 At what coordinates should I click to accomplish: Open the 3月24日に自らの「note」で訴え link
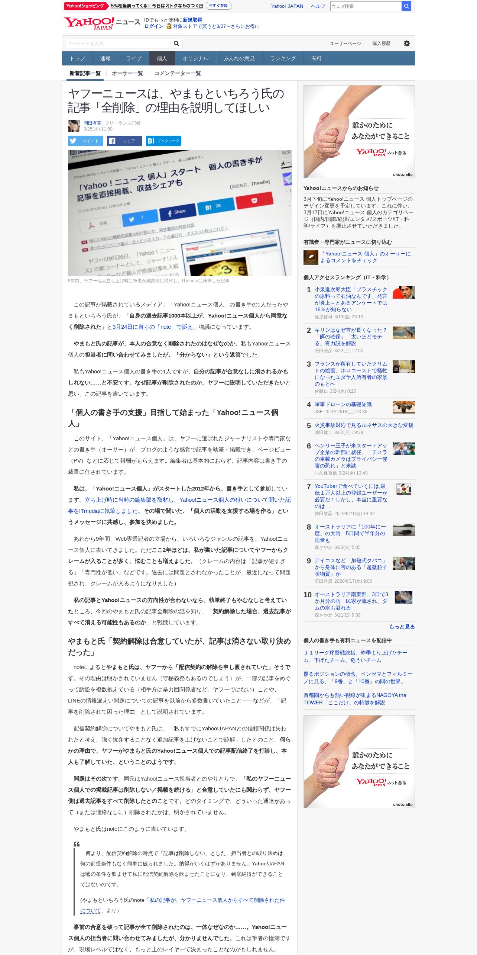[x=153, y=327]
